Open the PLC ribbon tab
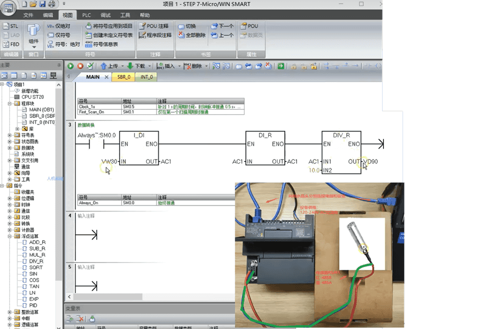477x329 pixels. (x=86, y=15)
